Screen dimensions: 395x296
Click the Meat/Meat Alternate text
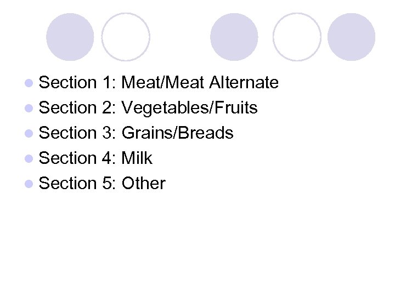200,83
